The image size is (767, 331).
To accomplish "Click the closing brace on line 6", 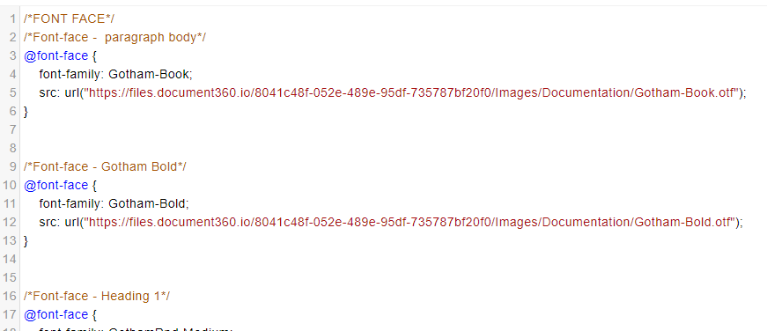I will 26,112.
